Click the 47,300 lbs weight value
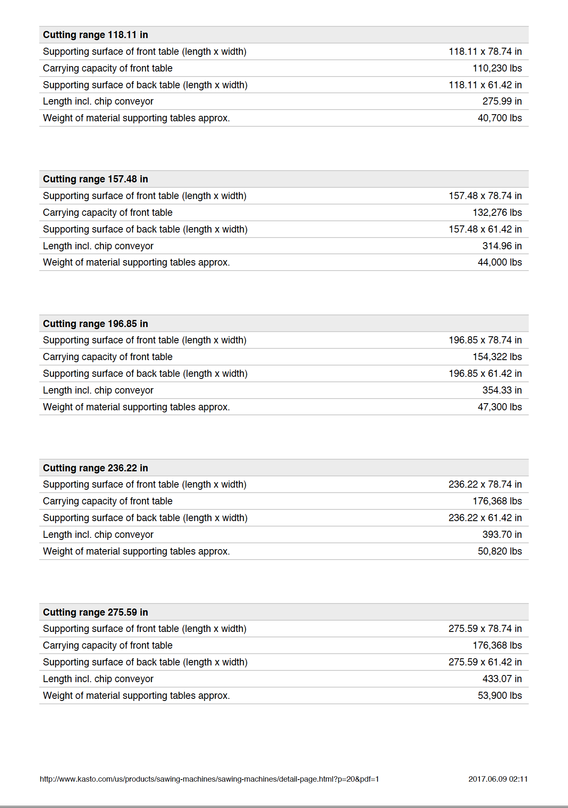This screenshot has height=808, width=568. click(x=500, y=407)
